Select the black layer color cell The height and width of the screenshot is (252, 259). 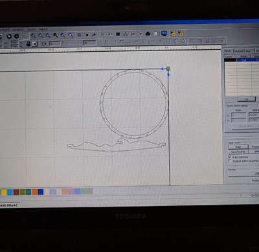click(x=231, y=60)
